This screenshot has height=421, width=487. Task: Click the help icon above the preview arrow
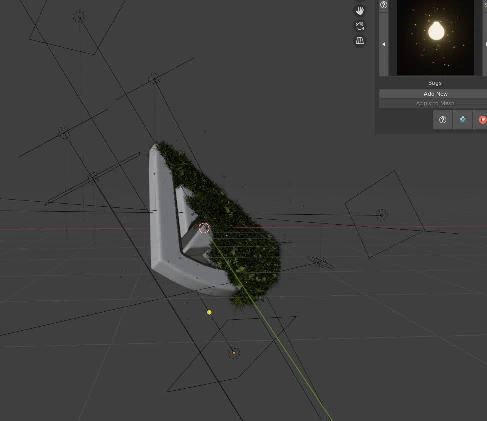[384, 5]
